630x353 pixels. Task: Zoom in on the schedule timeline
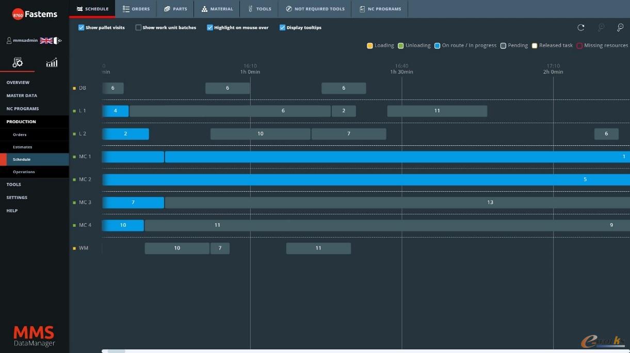601,27
